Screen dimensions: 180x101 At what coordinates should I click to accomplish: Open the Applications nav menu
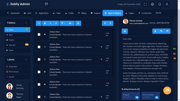coord(42,13)
